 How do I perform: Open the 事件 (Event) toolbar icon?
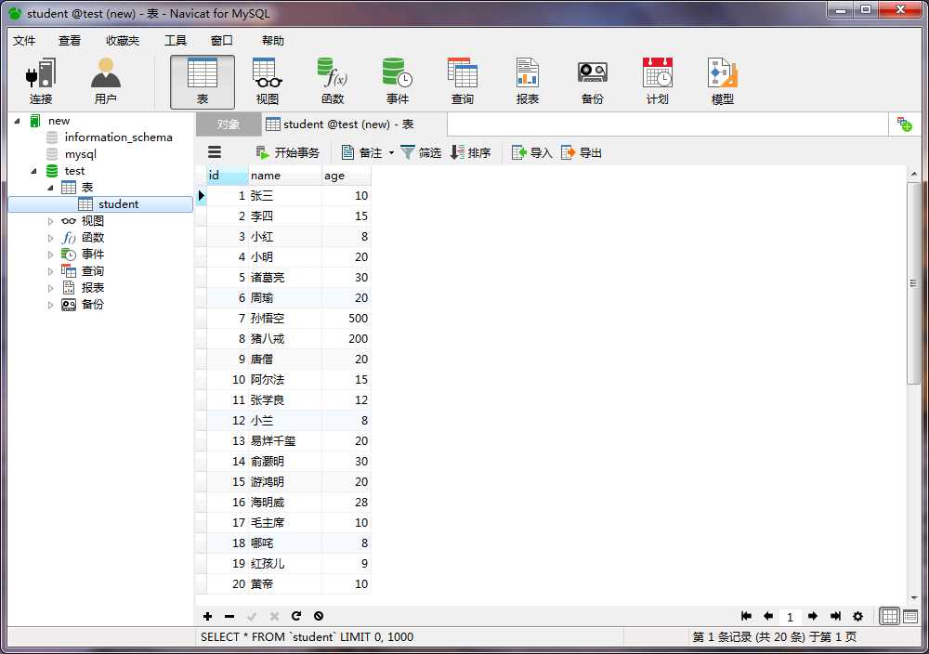click(397, 82)
